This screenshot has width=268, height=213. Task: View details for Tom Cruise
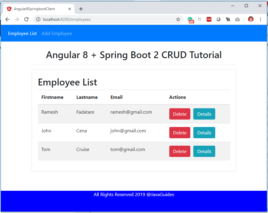[204, 151]
